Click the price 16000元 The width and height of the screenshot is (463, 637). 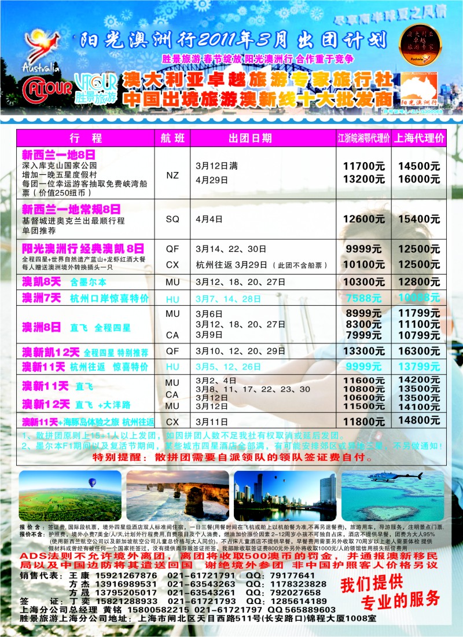[419, 179]
